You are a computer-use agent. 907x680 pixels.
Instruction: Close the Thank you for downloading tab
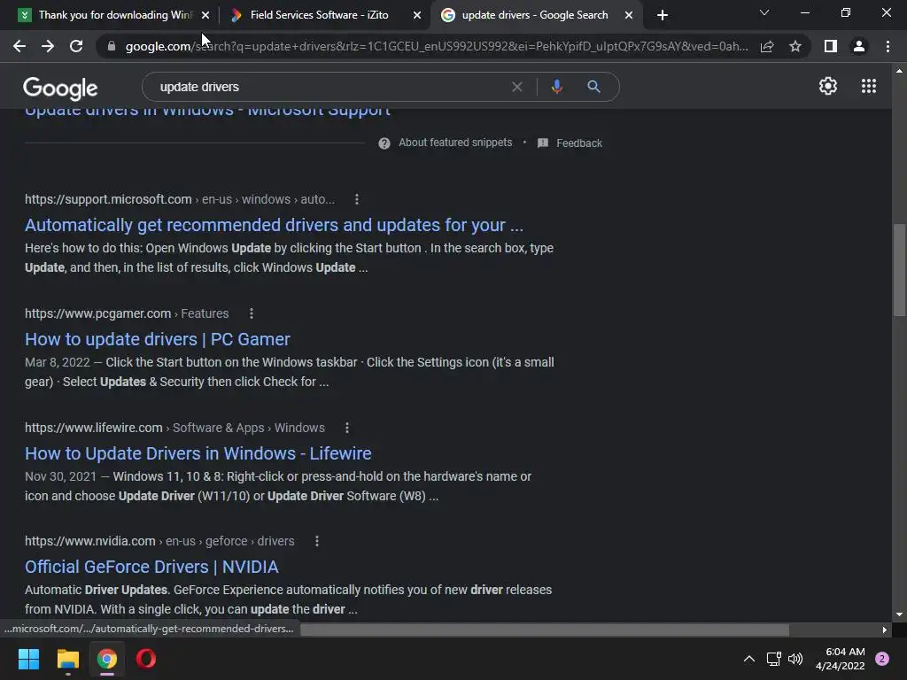[205, 16]
